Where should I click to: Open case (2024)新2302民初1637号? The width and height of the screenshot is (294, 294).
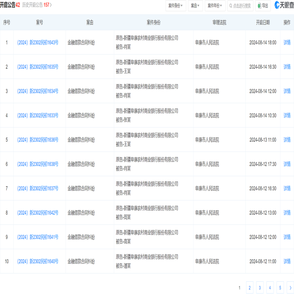click(x=38, y=188)
